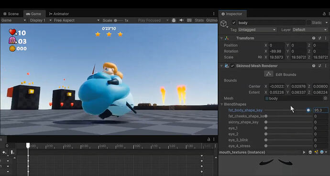
Task: Select the Inspector tab
Action: [232, 14]
